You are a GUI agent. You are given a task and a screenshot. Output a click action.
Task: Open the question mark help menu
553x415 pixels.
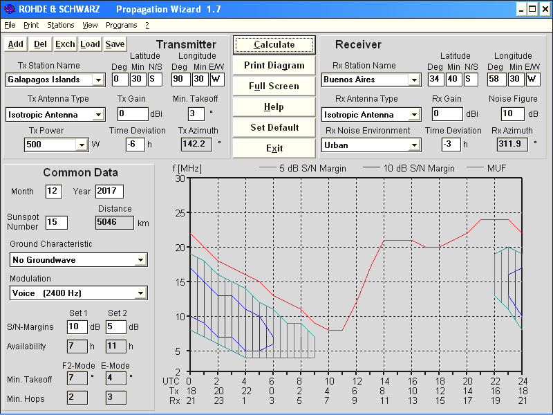click(147, 25)
